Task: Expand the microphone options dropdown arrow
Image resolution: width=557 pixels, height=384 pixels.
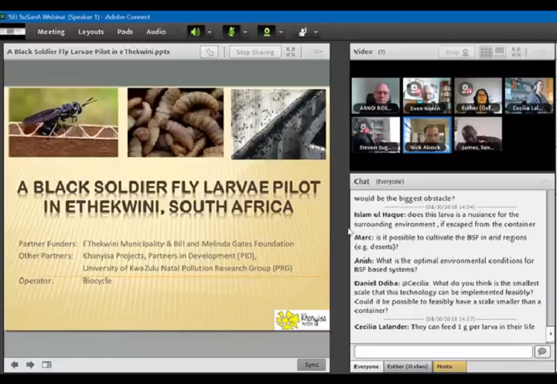Action: click(244, 32)
